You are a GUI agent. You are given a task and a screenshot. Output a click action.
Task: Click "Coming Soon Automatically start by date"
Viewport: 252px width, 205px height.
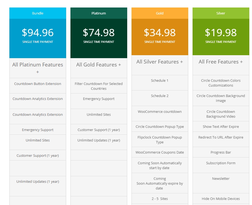click(160, 165)
